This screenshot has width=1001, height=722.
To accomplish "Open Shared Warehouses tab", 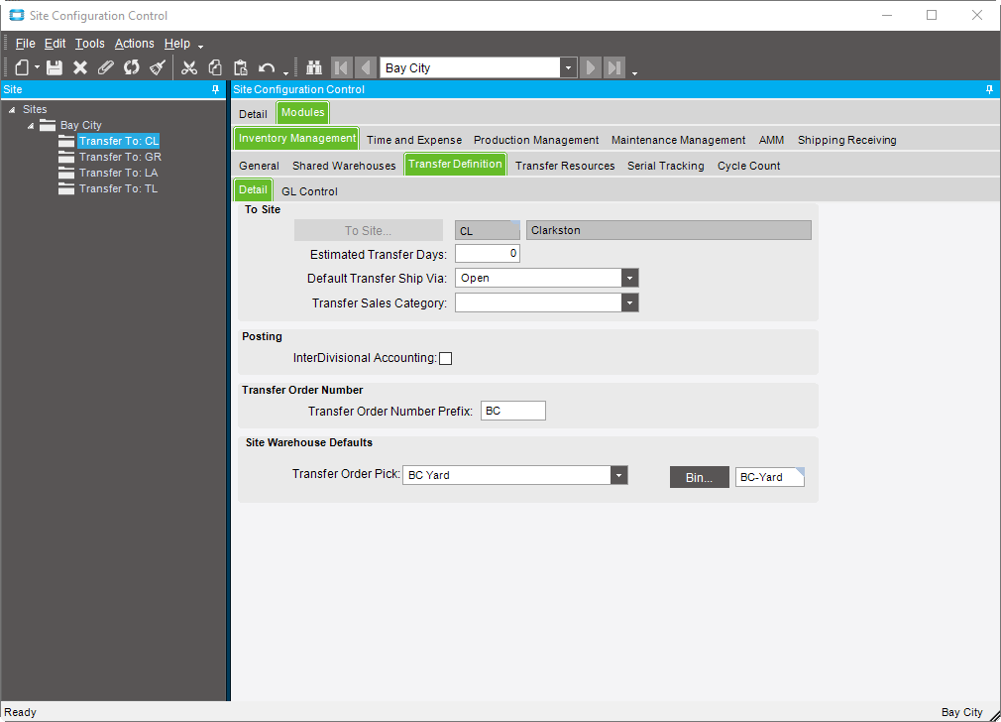I will coord(344,166).
